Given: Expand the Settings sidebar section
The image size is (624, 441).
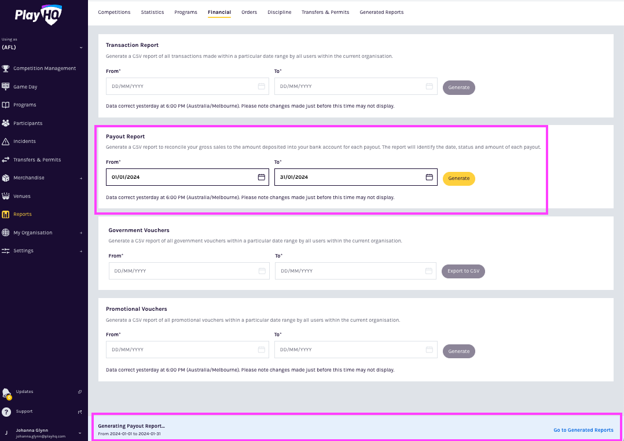Looking at the screenshot, I should (81, 251).
